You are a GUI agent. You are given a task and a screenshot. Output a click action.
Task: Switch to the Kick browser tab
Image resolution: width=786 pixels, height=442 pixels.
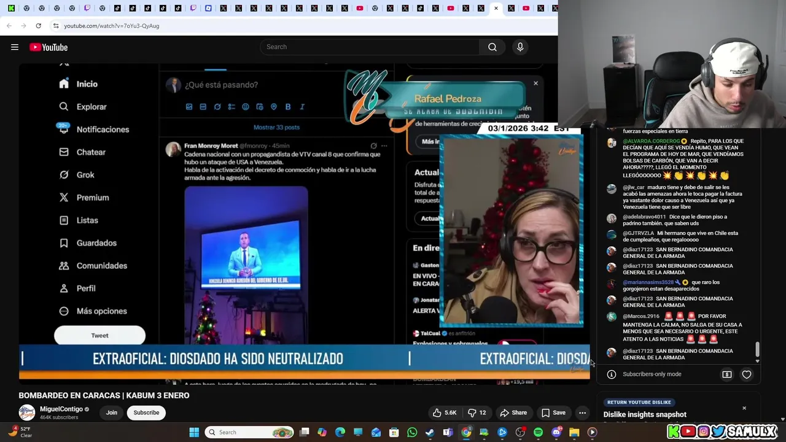[11, 9]
